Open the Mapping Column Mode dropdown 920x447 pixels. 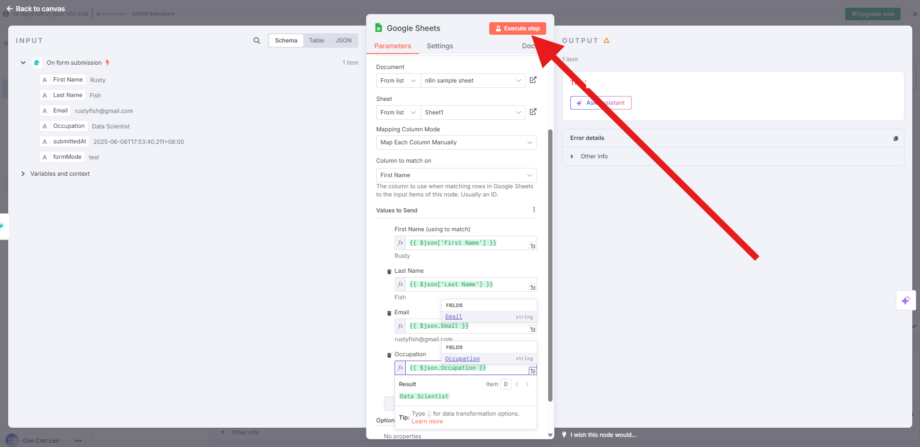(x=455, y=142)
